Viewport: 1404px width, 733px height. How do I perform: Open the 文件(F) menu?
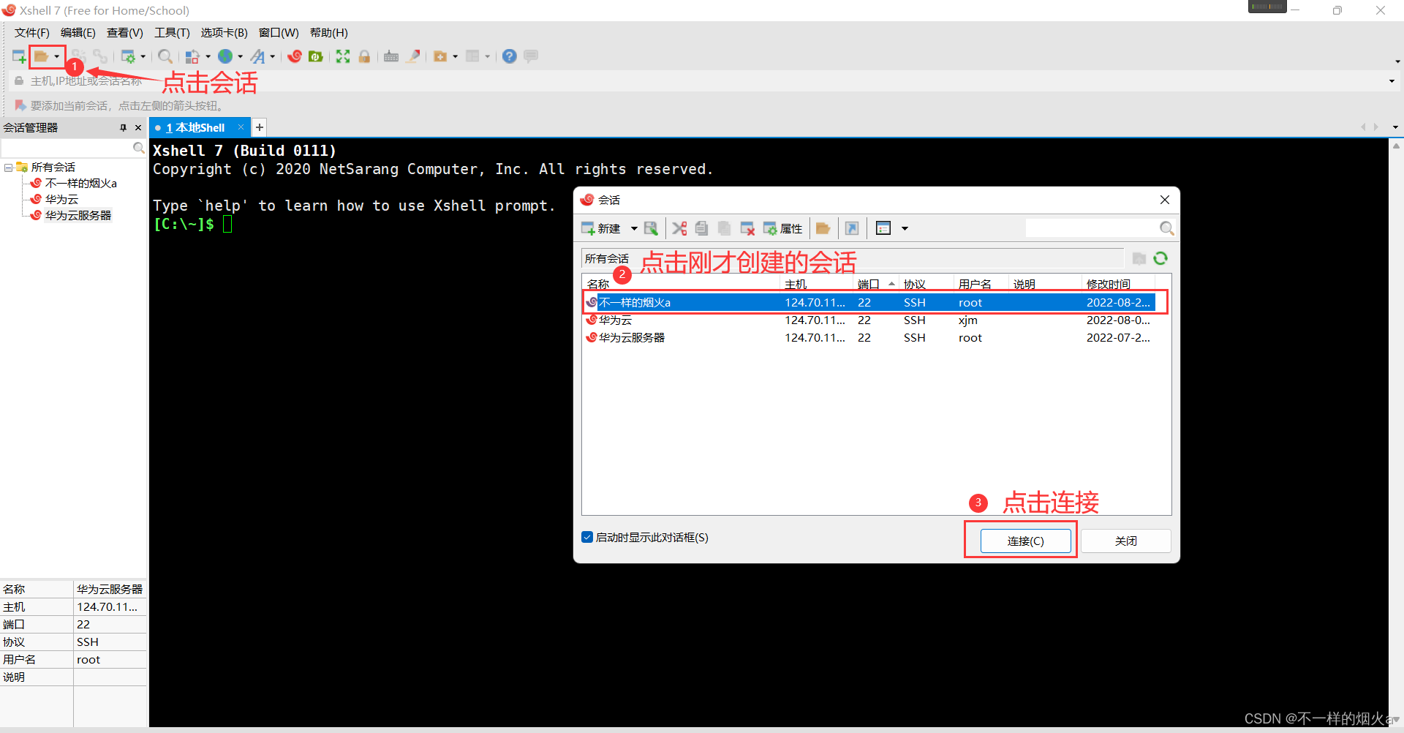click(32, 33)
